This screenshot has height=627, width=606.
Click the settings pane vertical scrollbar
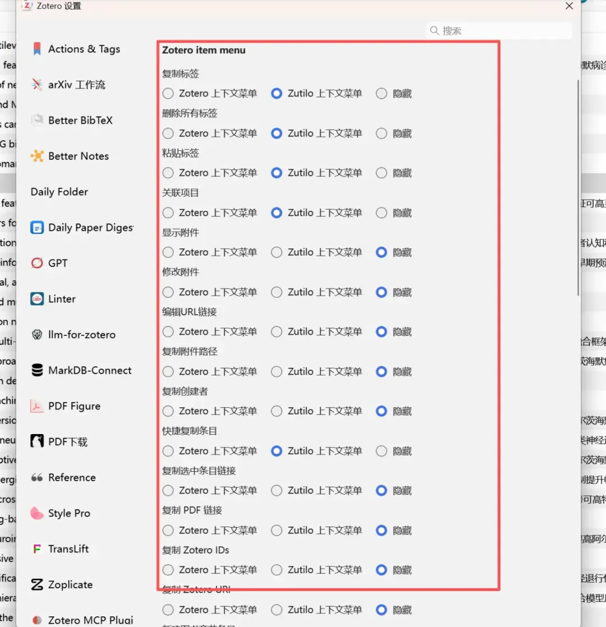coord(578,188)
